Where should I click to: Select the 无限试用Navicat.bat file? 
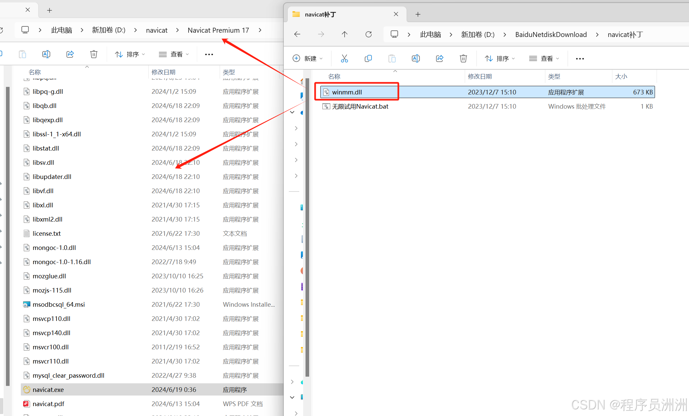(x=360, y=106)
